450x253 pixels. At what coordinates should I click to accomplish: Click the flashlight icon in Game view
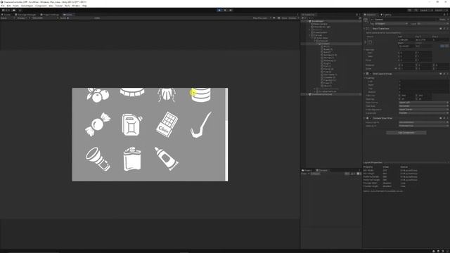(x=98, y=159)
